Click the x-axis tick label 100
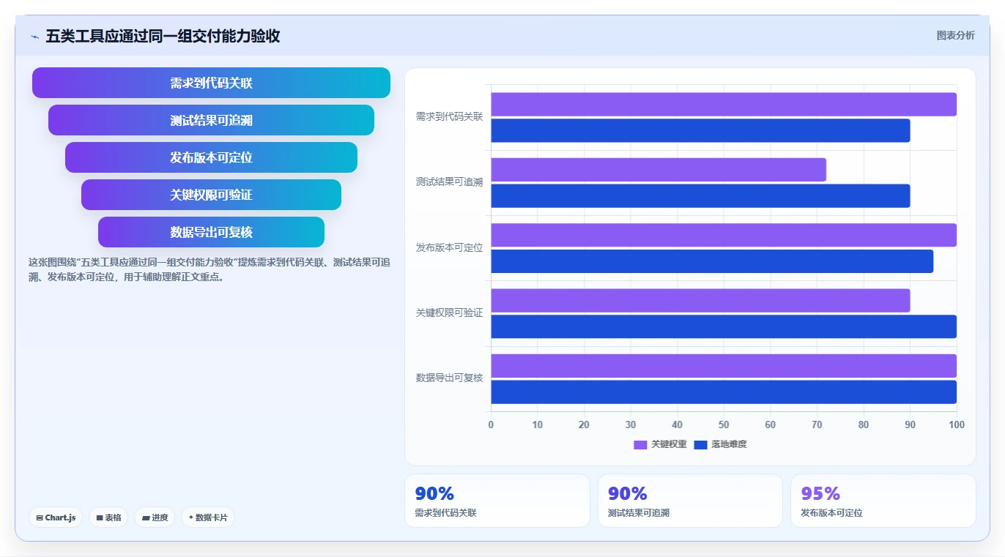The width and height of the screenshot is (1005, 557). (957, 425)
